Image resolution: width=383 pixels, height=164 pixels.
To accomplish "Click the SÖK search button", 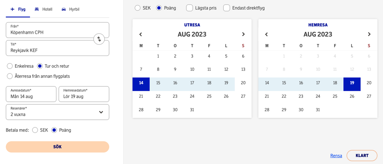I will point(57,147).
